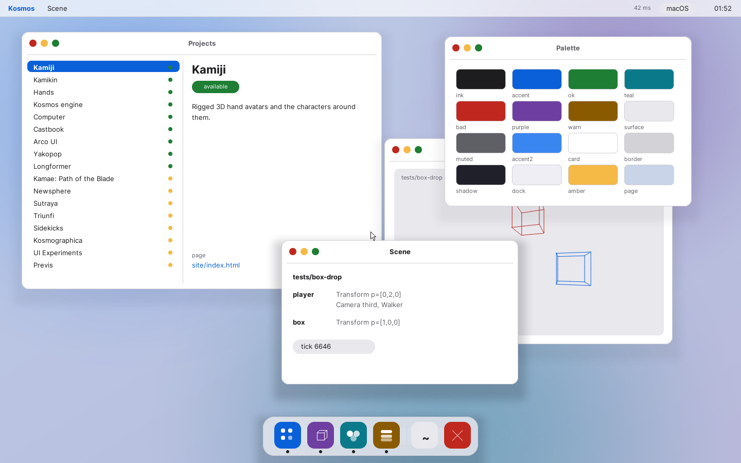Image resolution: width=741 pixels, height=463 pixels.
Task: Select the Hands project
Action: coord(103,92)
